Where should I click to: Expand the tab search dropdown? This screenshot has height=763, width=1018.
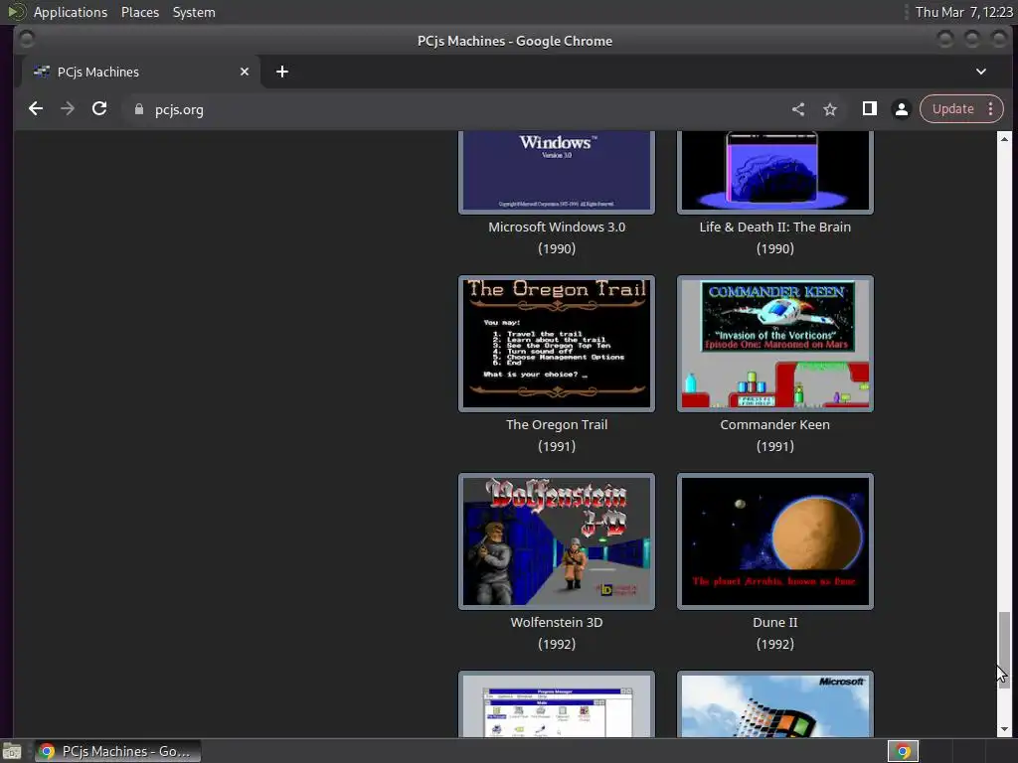(981, 72)
